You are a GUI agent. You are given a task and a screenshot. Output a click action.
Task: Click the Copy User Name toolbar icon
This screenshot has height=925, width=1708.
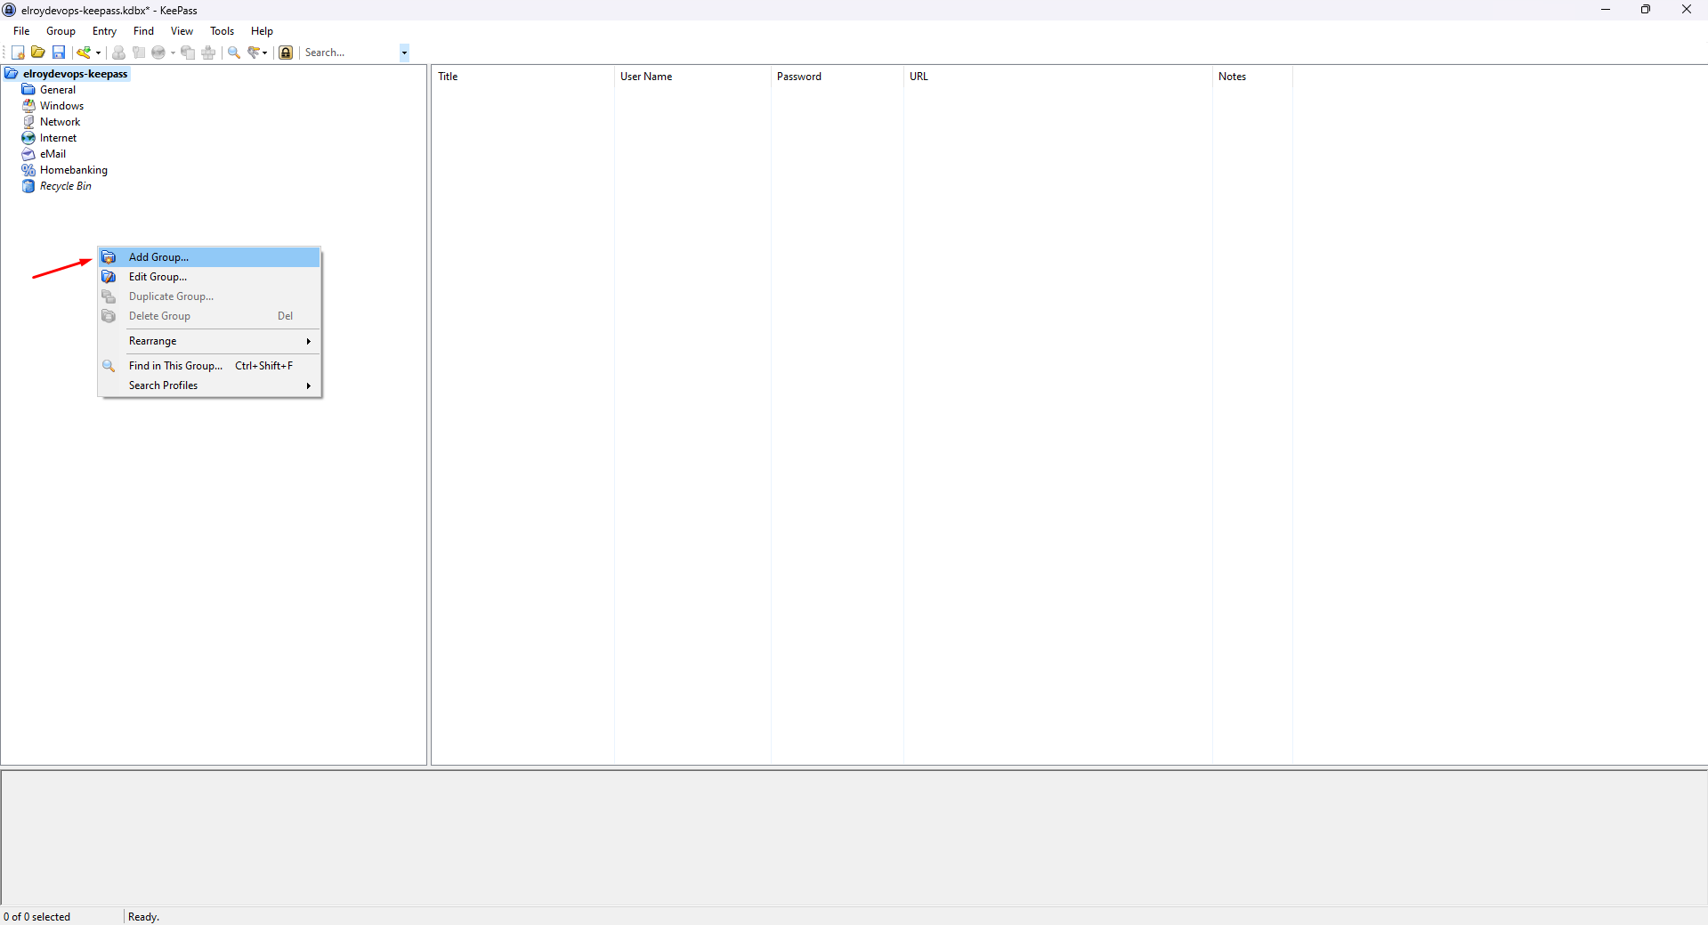pyautogui.click(x=118, y=53)
